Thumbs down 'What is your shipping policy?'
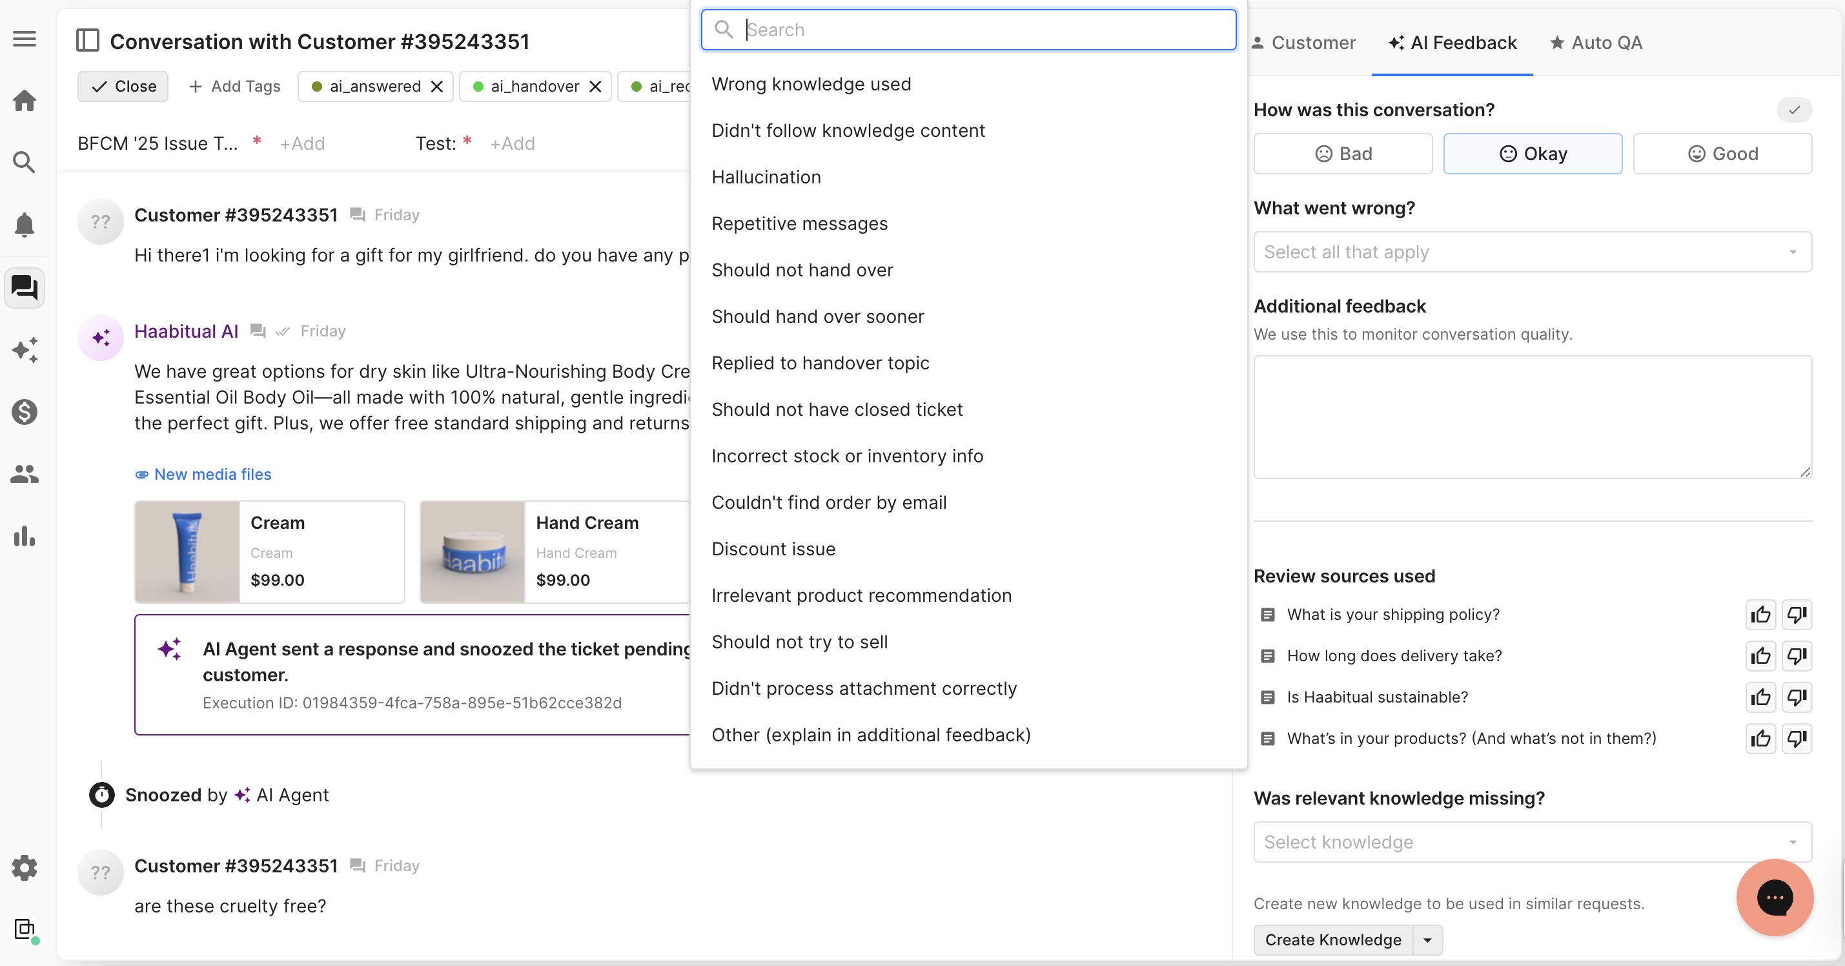 click(x=1797, y=614)
